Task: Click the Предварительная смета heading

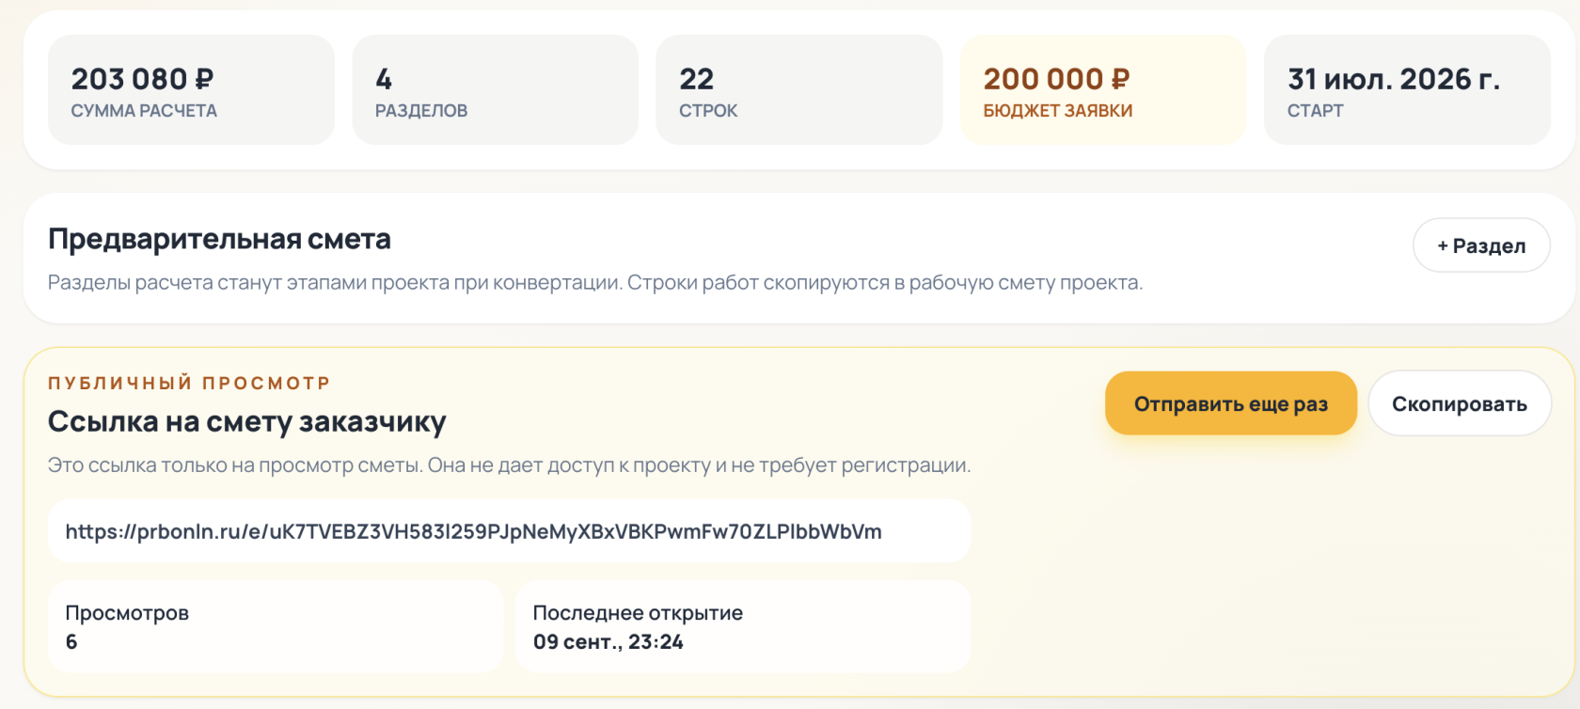Action: [x=219, y=239]
